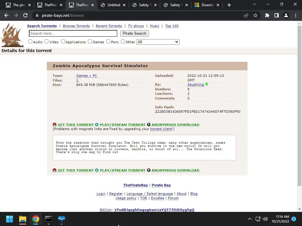Tick the Other category checkbox
302x226 pixels.
click(x=123, y=41)
